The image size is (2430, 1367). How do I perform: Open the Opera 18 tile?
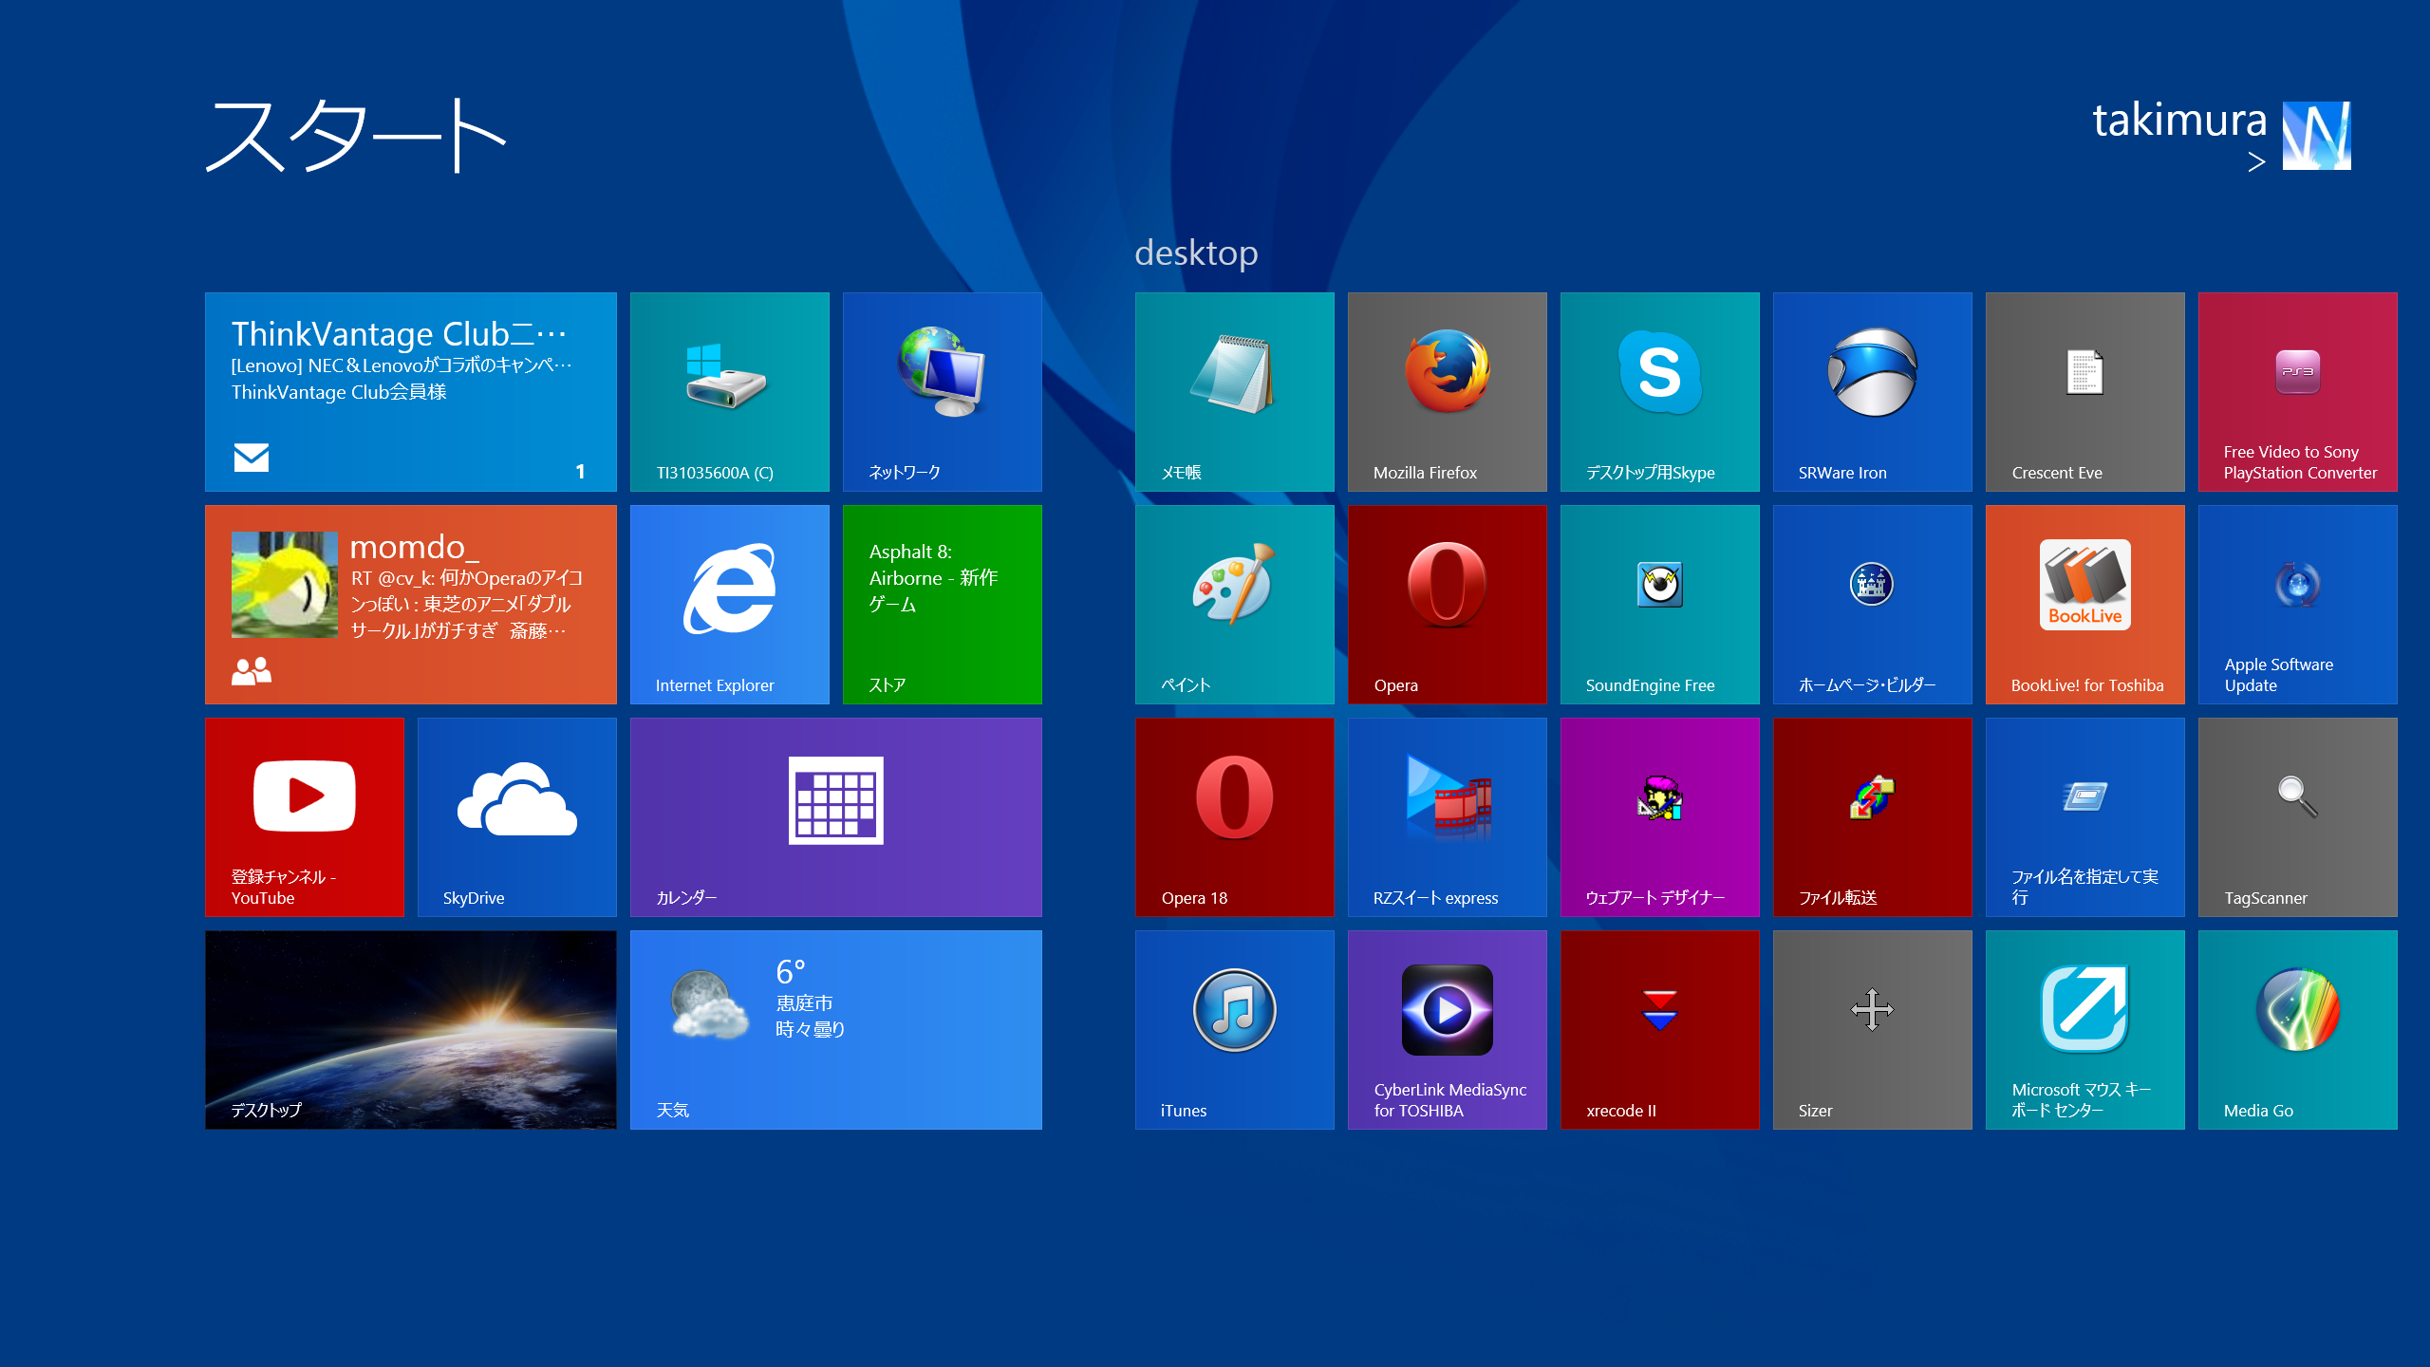click(1234, 816)
